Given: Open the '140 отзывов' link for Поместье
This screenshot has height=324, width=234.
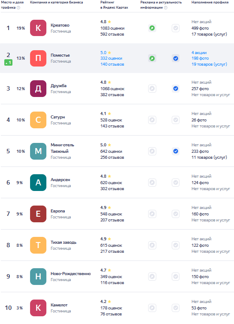Looking at the screenshot, I should pyautogui.click(x=112, y=64).
